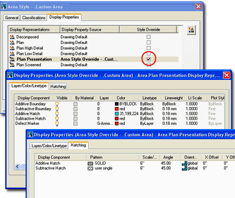Select Layer/Color/Linetype tab in the front dialog
The height and width of the screenshot is (198, 235).
click(x=49, y=146)
